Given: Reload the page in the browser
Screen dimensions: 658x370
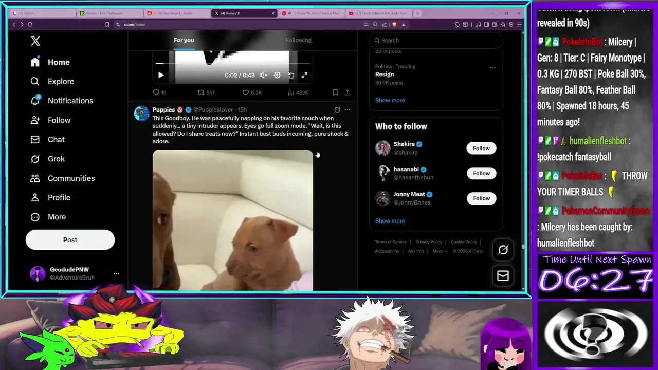Looking at the screenshot, I should pyautogui.click(x=30, y=24).
